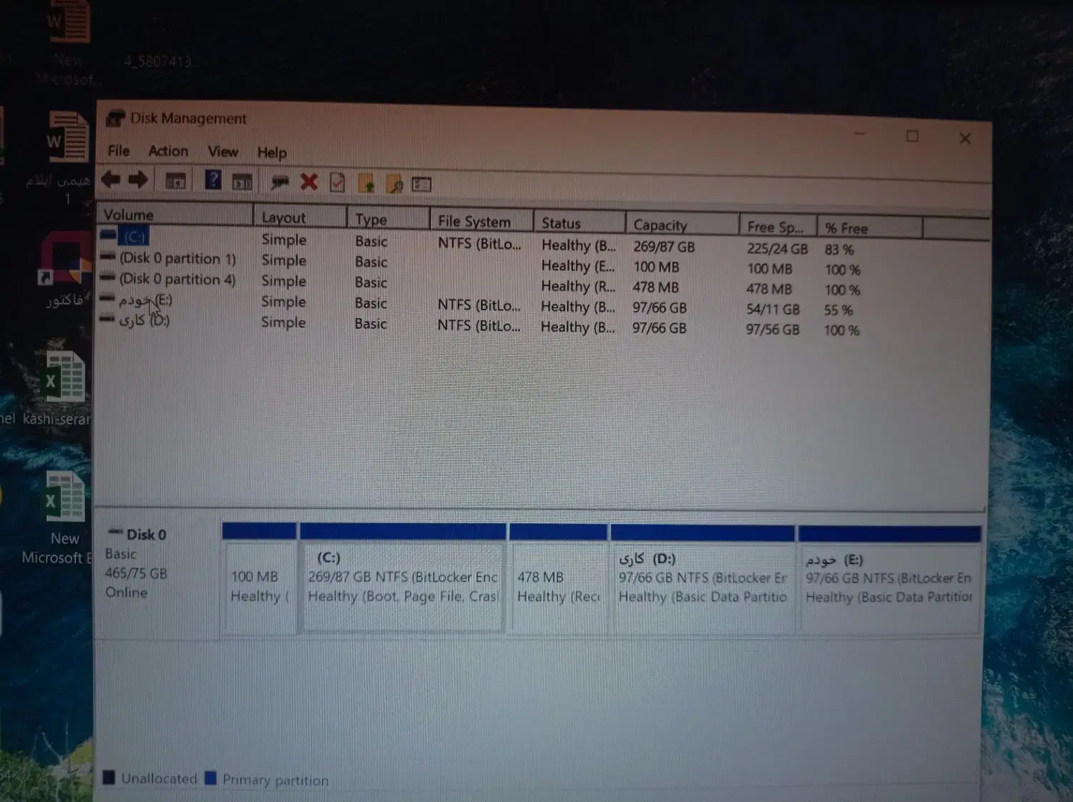
Task: Toggle the Show/Hide Console Tree toolbar icon
Action: pyautogui.click(x=175, y=182)
